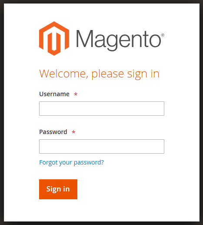The height and width of the screenshot is (225, 203).
Task: Submit with the orange Sign in button
Action: pos(58,189)
